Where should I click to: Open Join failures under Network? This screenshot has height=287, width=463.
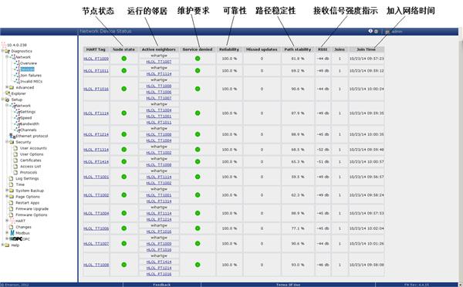(31, 76)
